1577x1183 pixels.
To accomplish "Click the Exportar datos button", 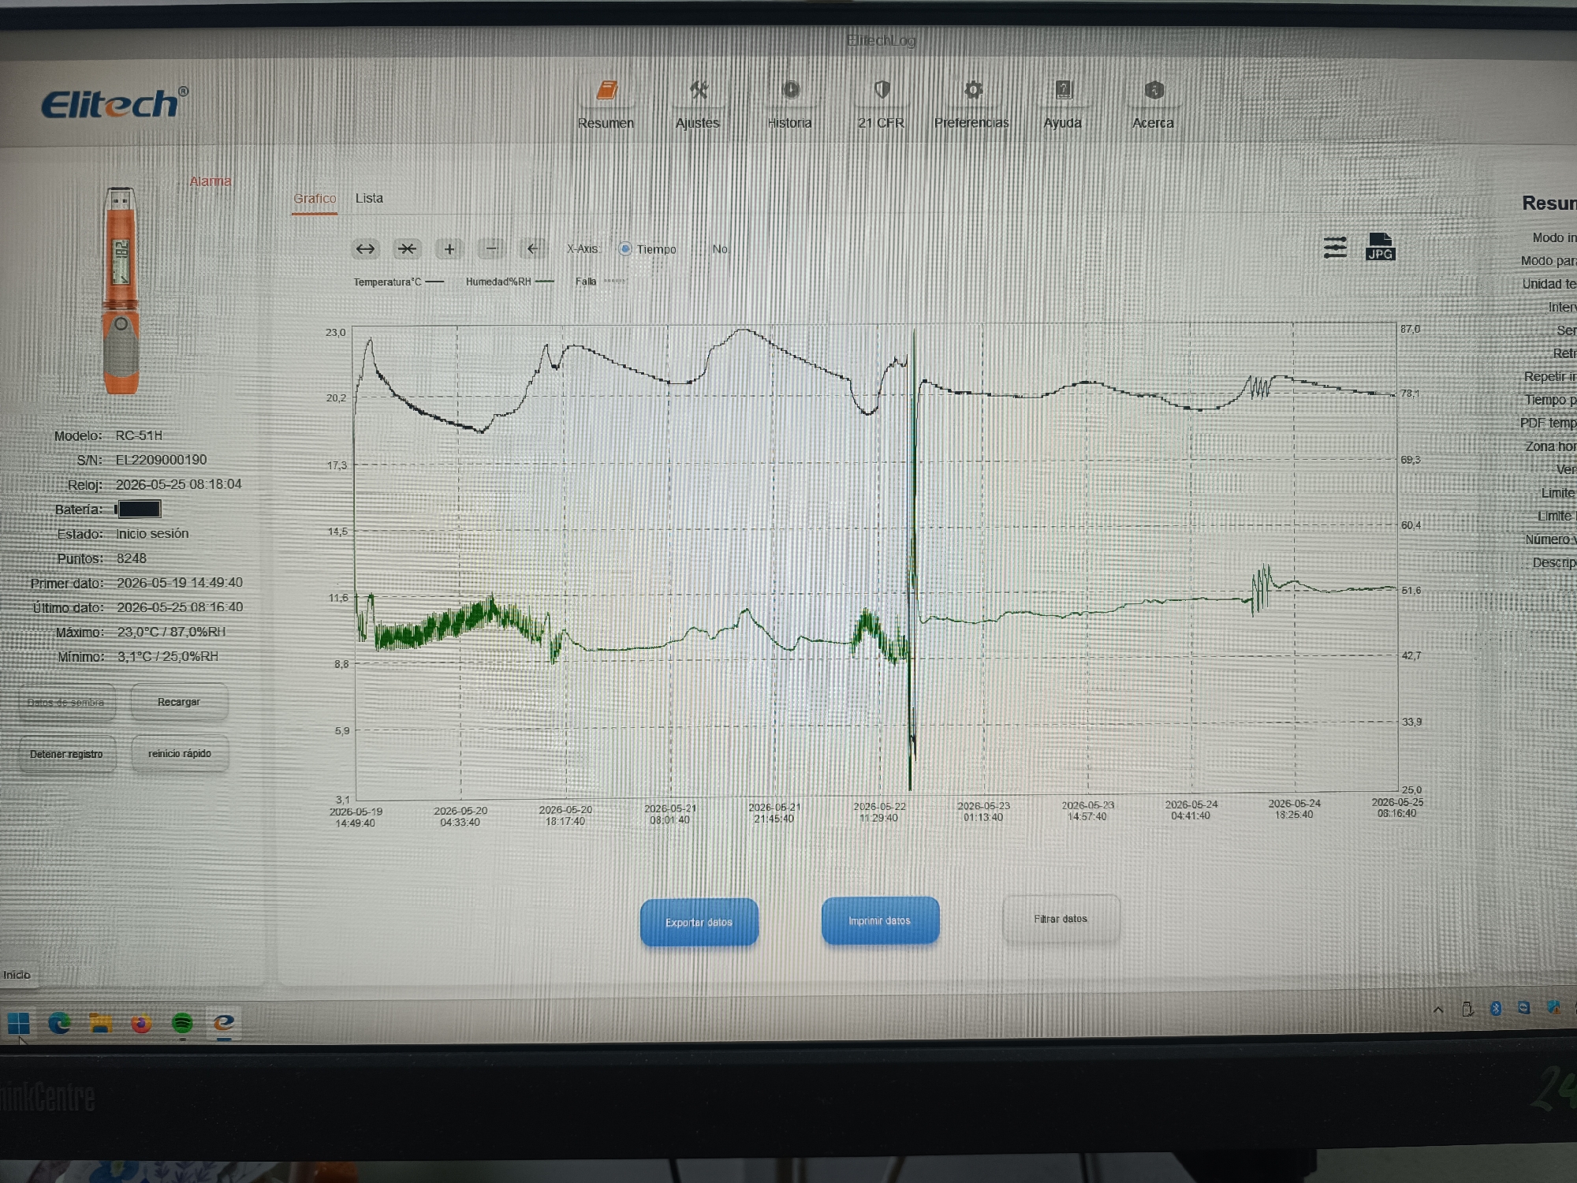I will (699, 922).
